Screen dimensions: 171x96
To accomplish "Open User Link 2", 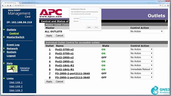I will click(16, 86).
